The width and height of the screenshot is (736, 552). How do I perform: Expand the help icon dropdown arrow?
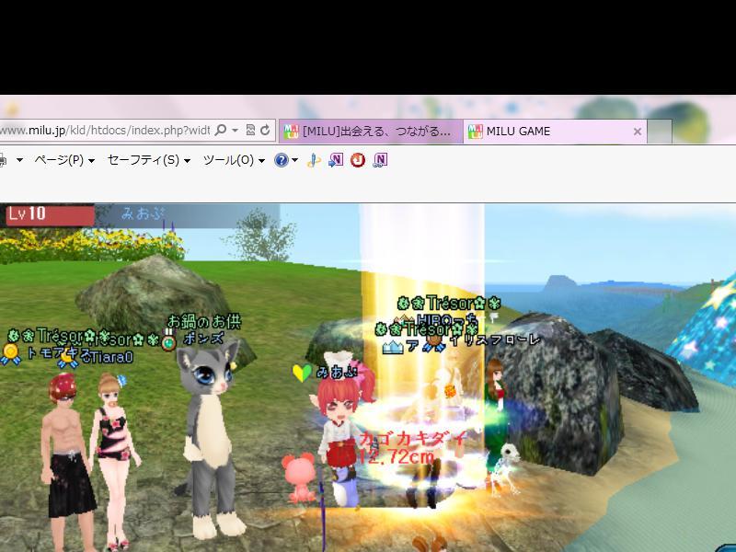click(x=294, y=160)
